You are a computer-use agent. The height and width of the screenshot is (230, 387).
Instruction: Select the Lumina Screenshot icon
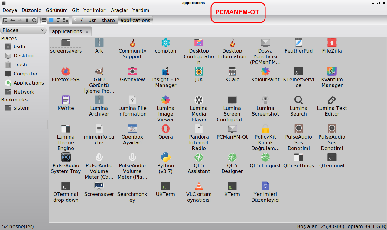coord(265,100)
